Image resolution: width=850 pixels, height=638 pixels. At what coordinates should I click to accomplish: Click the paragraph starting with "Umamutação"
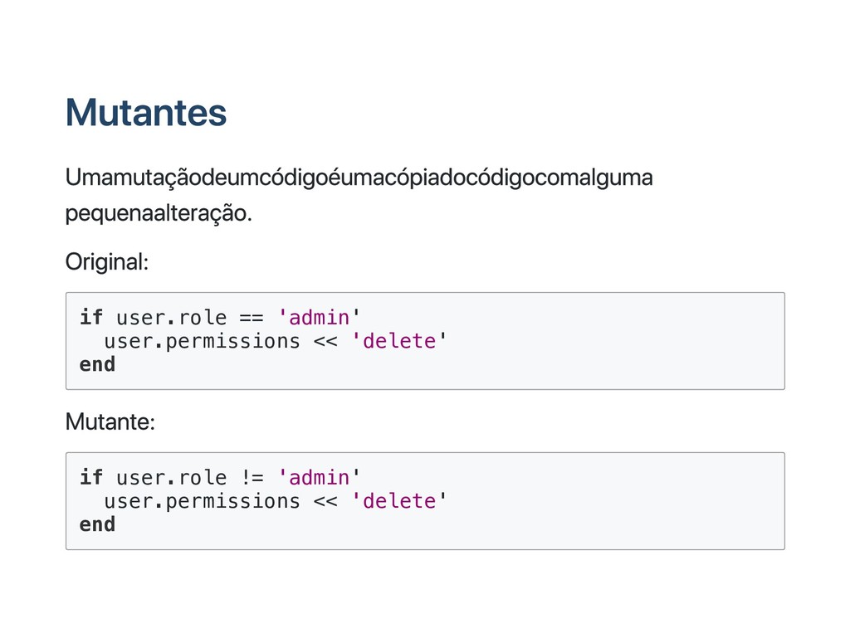point(359,195)
